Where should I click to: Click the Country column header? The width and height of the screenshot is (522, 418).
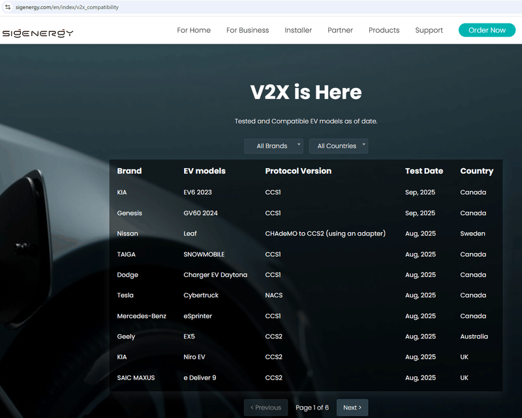[477, 171]
